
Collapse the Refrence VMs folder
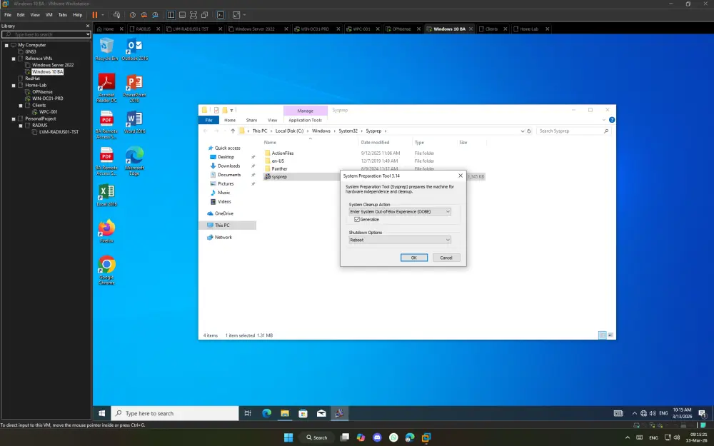coord(14,59)
